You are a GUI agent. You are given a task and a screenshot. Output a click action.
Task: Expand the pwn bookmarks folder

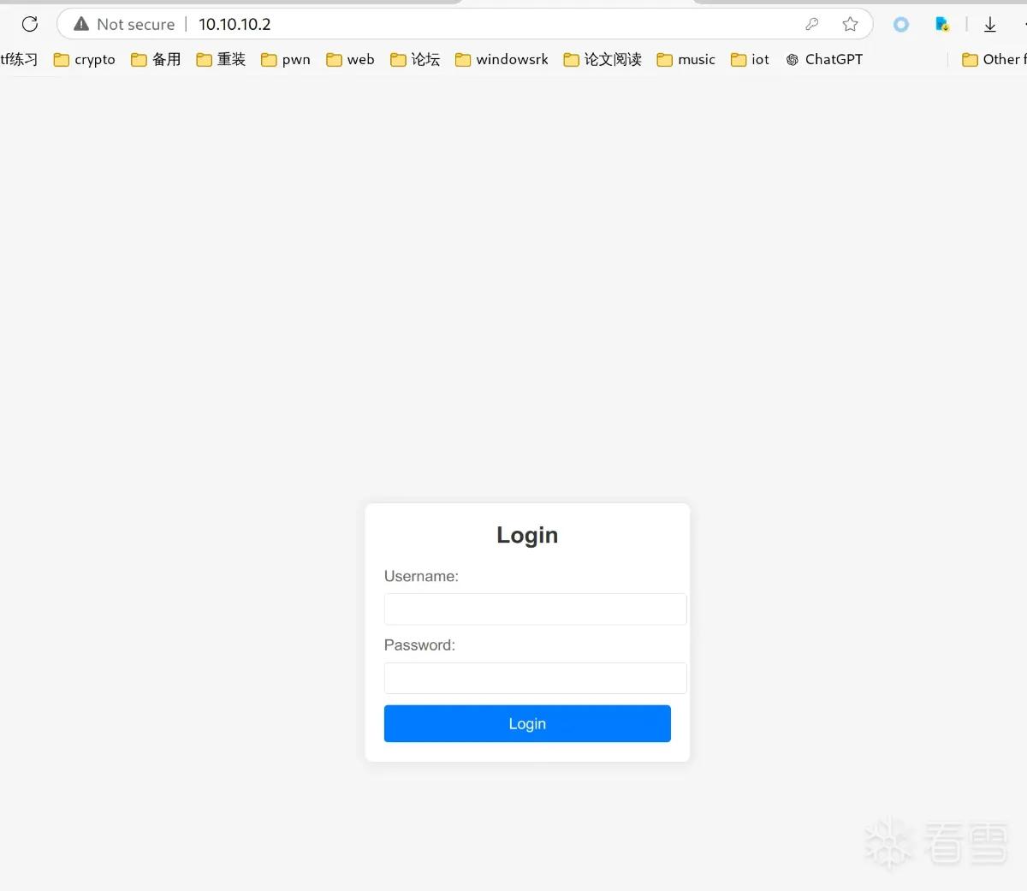pyautogui.click(x=286, y=59)
